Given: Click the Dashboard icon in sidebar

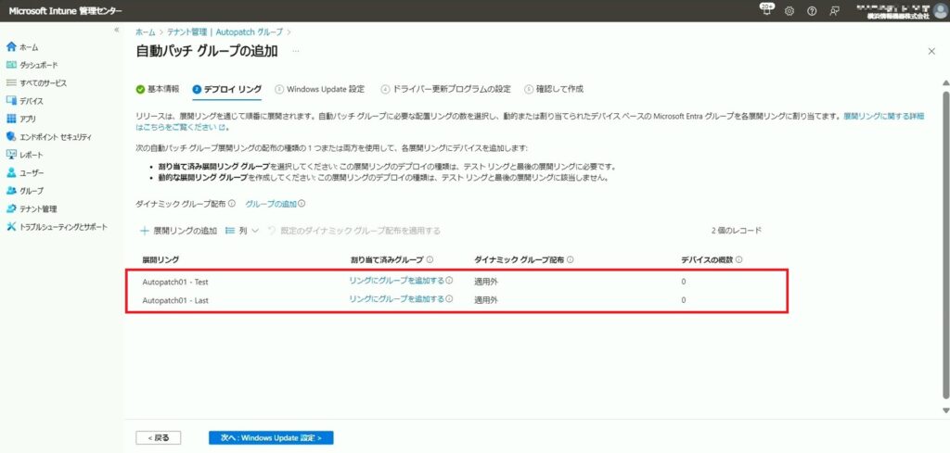Looking at the screenshot, I should tap(11, 65).
